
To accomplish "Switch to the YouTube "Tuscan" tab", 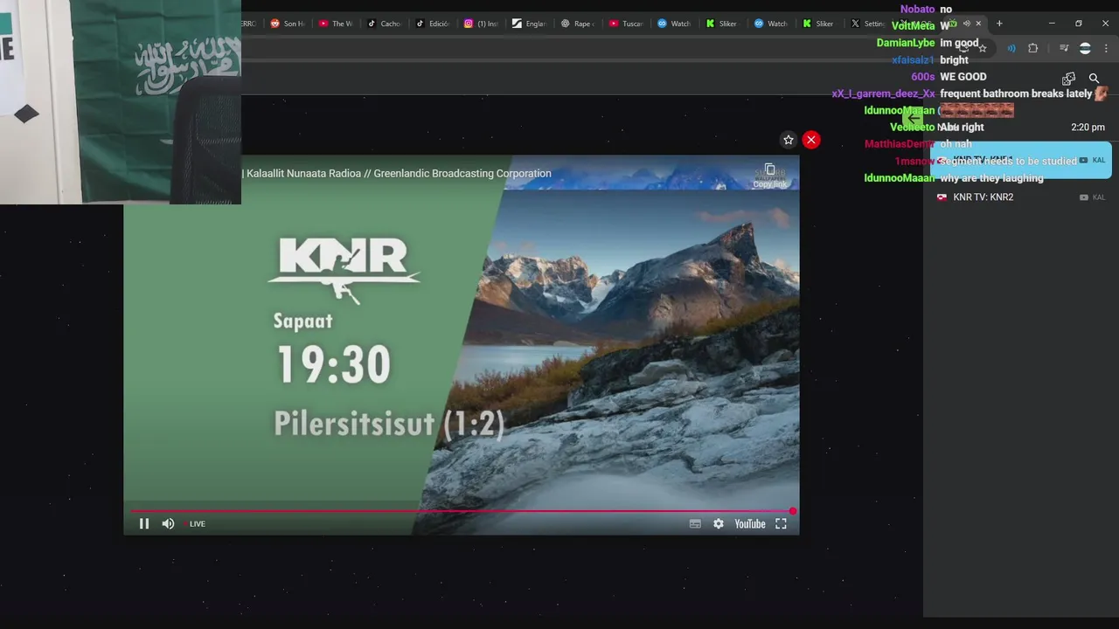I will coord(626,24).
